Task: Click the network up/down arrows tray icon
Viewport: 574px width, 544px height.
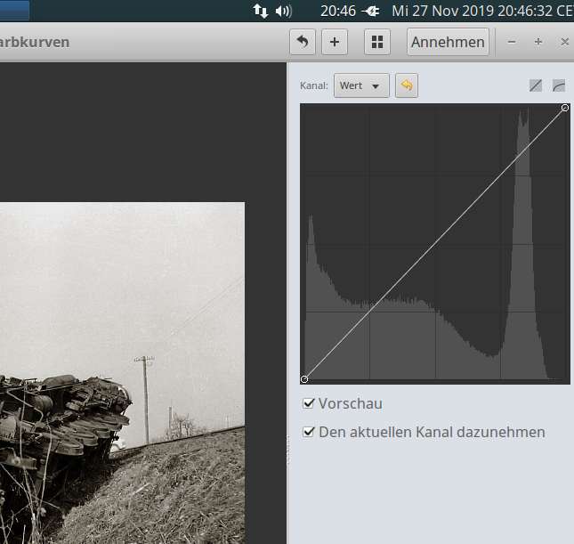Action: (261, 11)
